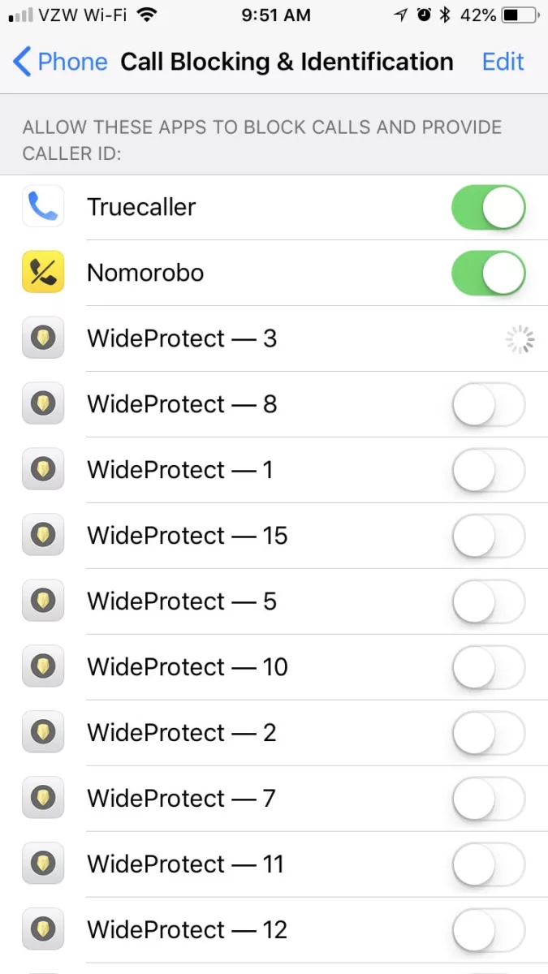Viewport: 548px width, 974px height.
Task: Tap the WideProtect — 8 shield icon
Action: tap(42, 405)
